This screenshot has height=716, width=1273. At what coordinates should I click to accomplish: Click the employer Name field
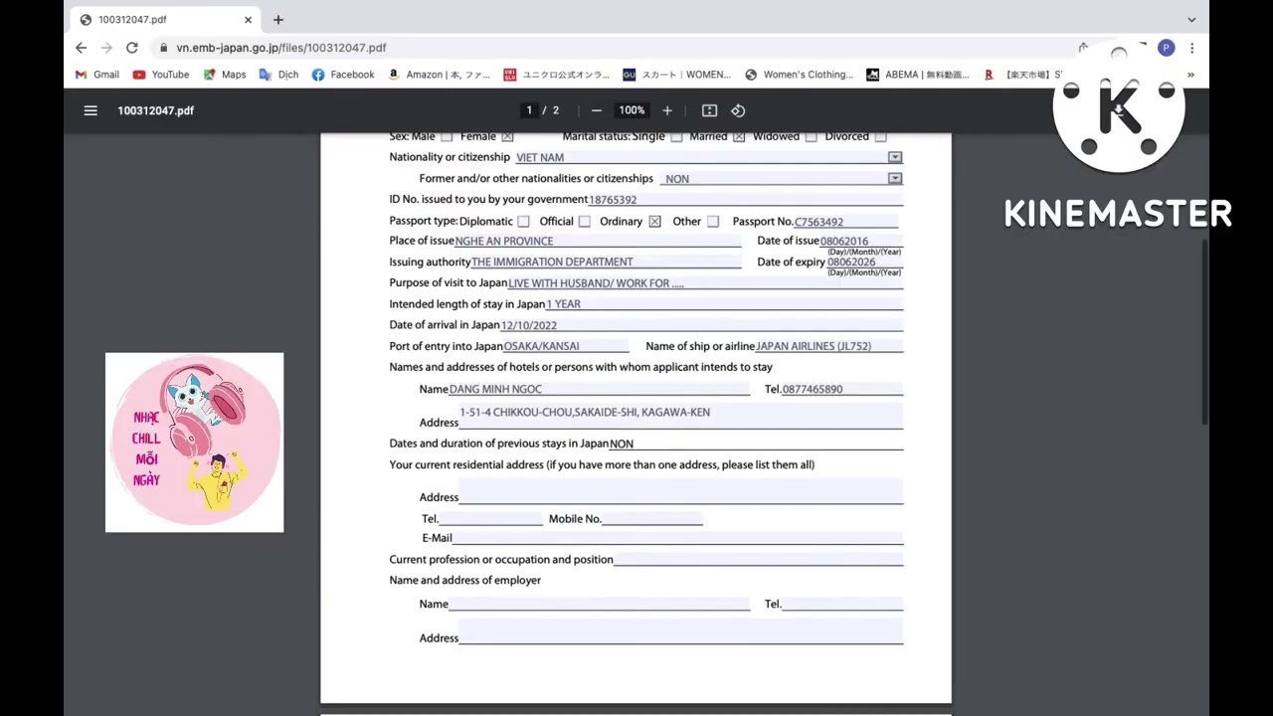pyautogui.click(x=599, y=604)
